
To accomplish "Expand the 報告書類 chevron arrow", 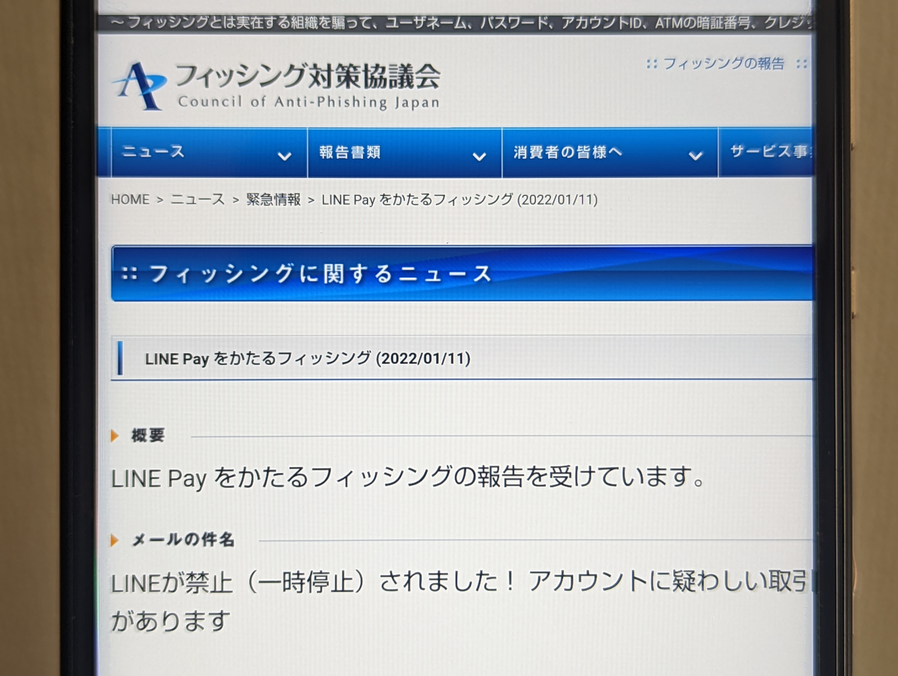I will (479, 157).
